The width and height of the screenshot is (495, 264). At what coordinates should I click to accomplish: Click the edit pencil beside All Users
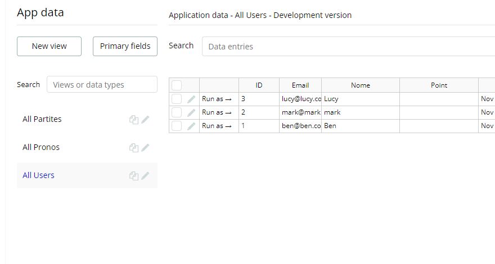click(x=146, y=175)
